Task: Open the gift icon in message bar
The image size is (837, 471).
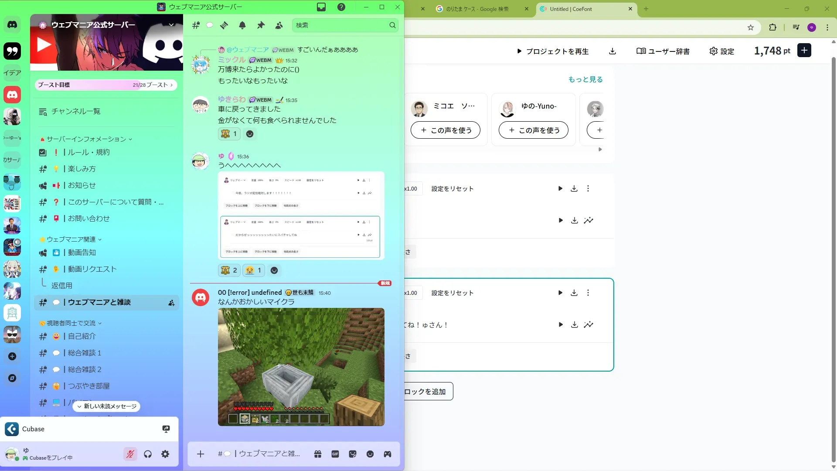Action: click(x=318, y=454)
